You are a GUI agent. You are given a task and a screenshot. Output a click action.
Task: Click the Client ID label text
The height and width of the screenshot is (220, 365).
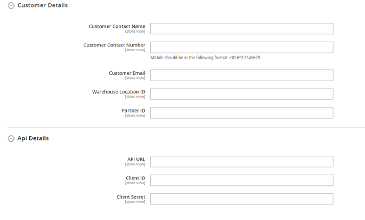pyautogui.click(x=135, y=178)
